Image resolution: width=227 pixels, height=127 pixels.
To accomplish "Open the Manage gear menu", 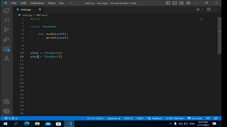I will (x=6, y=111).
